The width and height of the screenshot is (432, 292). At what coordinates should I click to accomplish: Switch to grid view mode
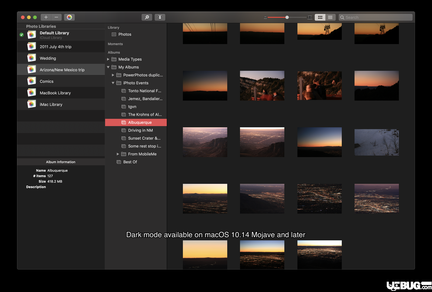point(320,17)
